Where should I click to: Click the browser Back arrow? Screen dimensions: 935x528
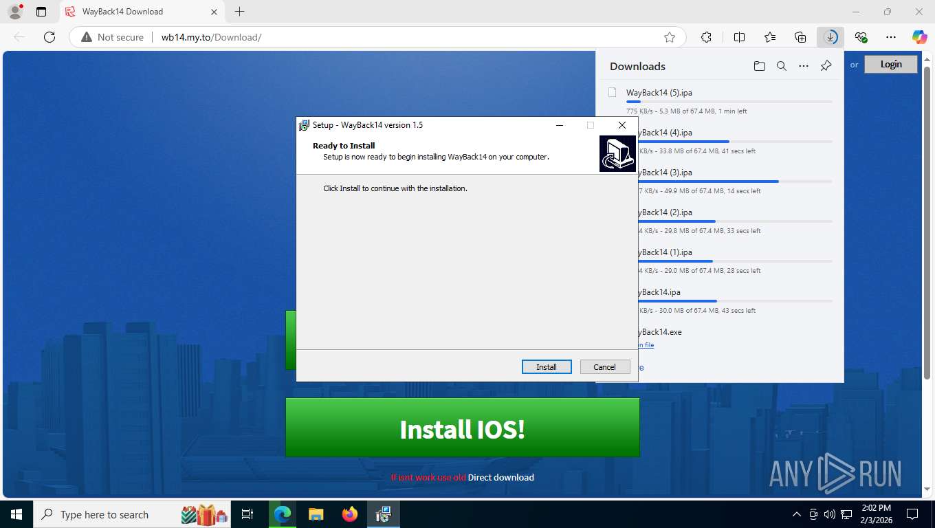(19, 37)
